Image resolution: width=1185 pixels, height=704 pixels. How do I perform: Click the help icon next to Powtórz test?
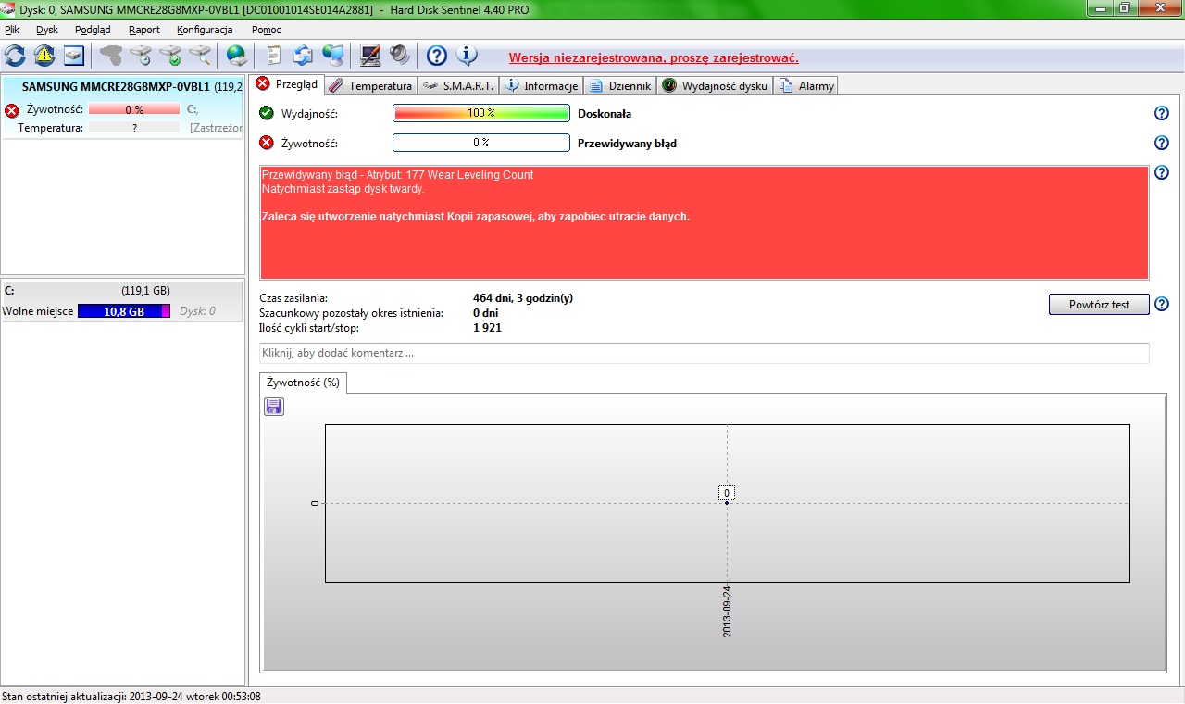click(1162, 304)
